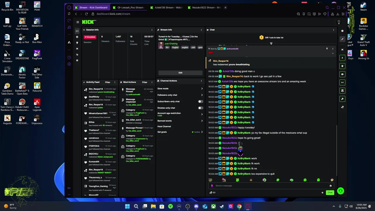
Task: Go back in browser history
Action: tap(76, 14)
